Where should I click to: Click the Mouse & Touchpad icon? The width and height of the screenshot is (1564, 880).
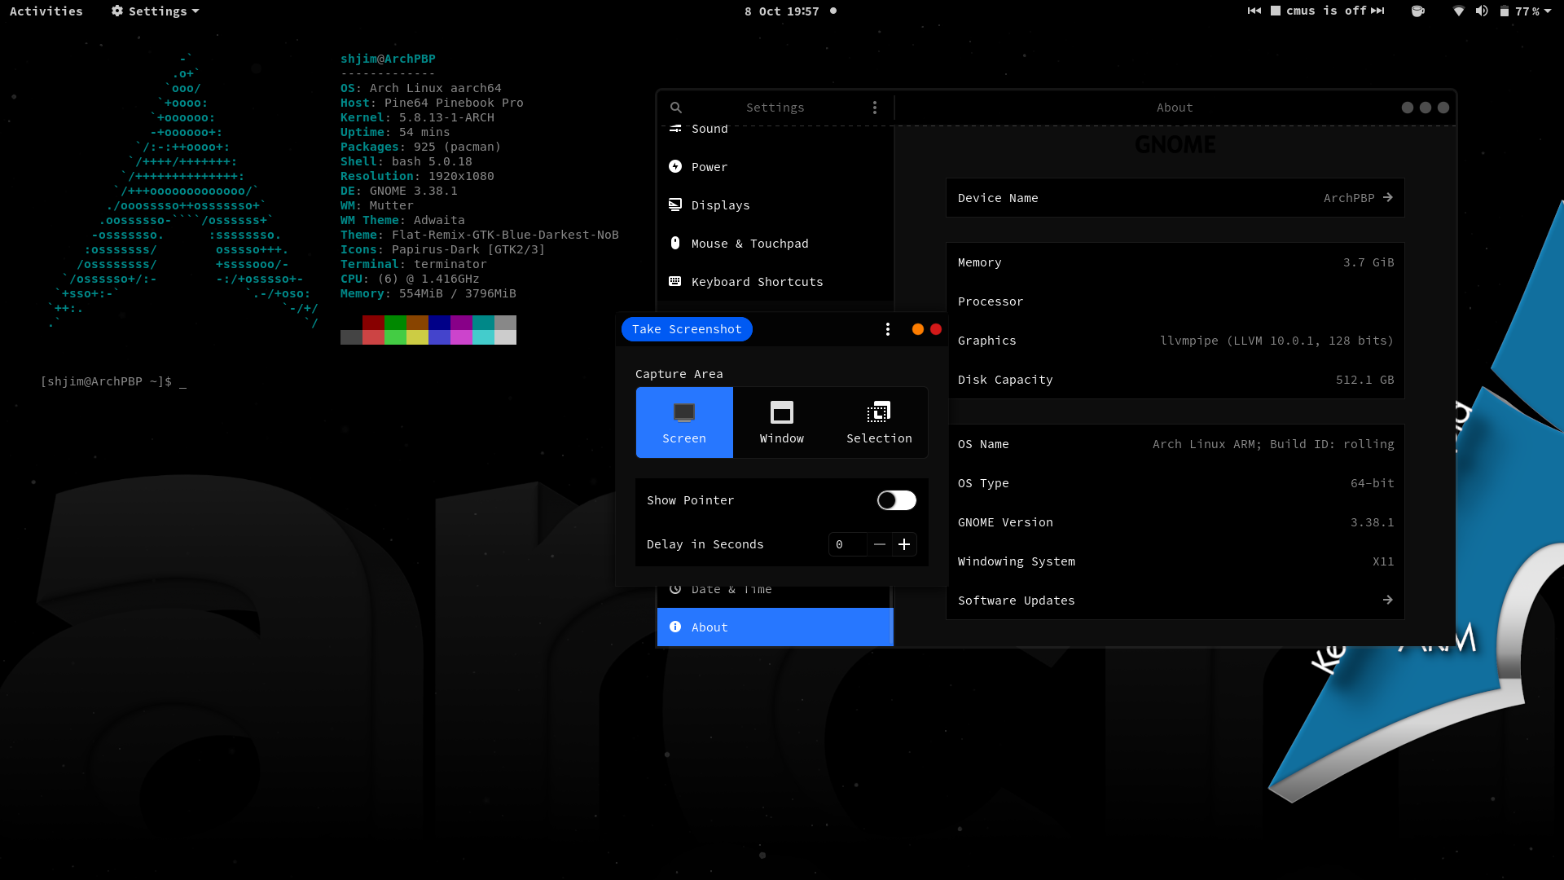tap(674, 243)
